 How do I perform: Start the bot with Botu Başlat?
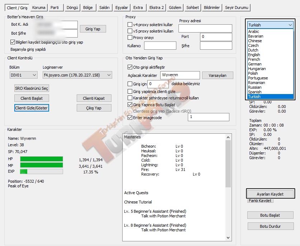click(x=270, y=215)
